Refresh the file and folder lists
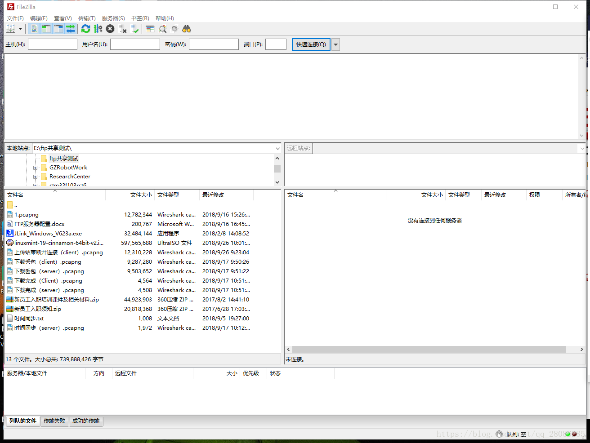 coord(85,29)
